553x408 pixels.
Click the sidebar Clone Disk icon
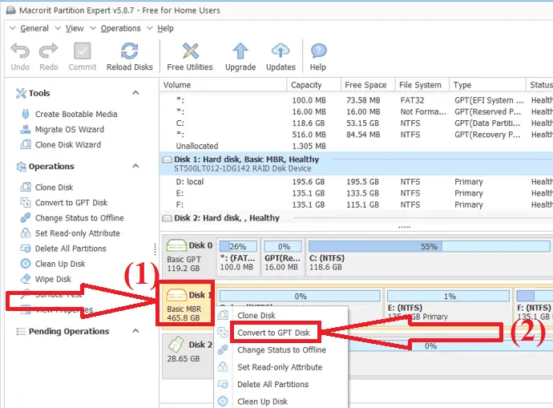[26, 187]
